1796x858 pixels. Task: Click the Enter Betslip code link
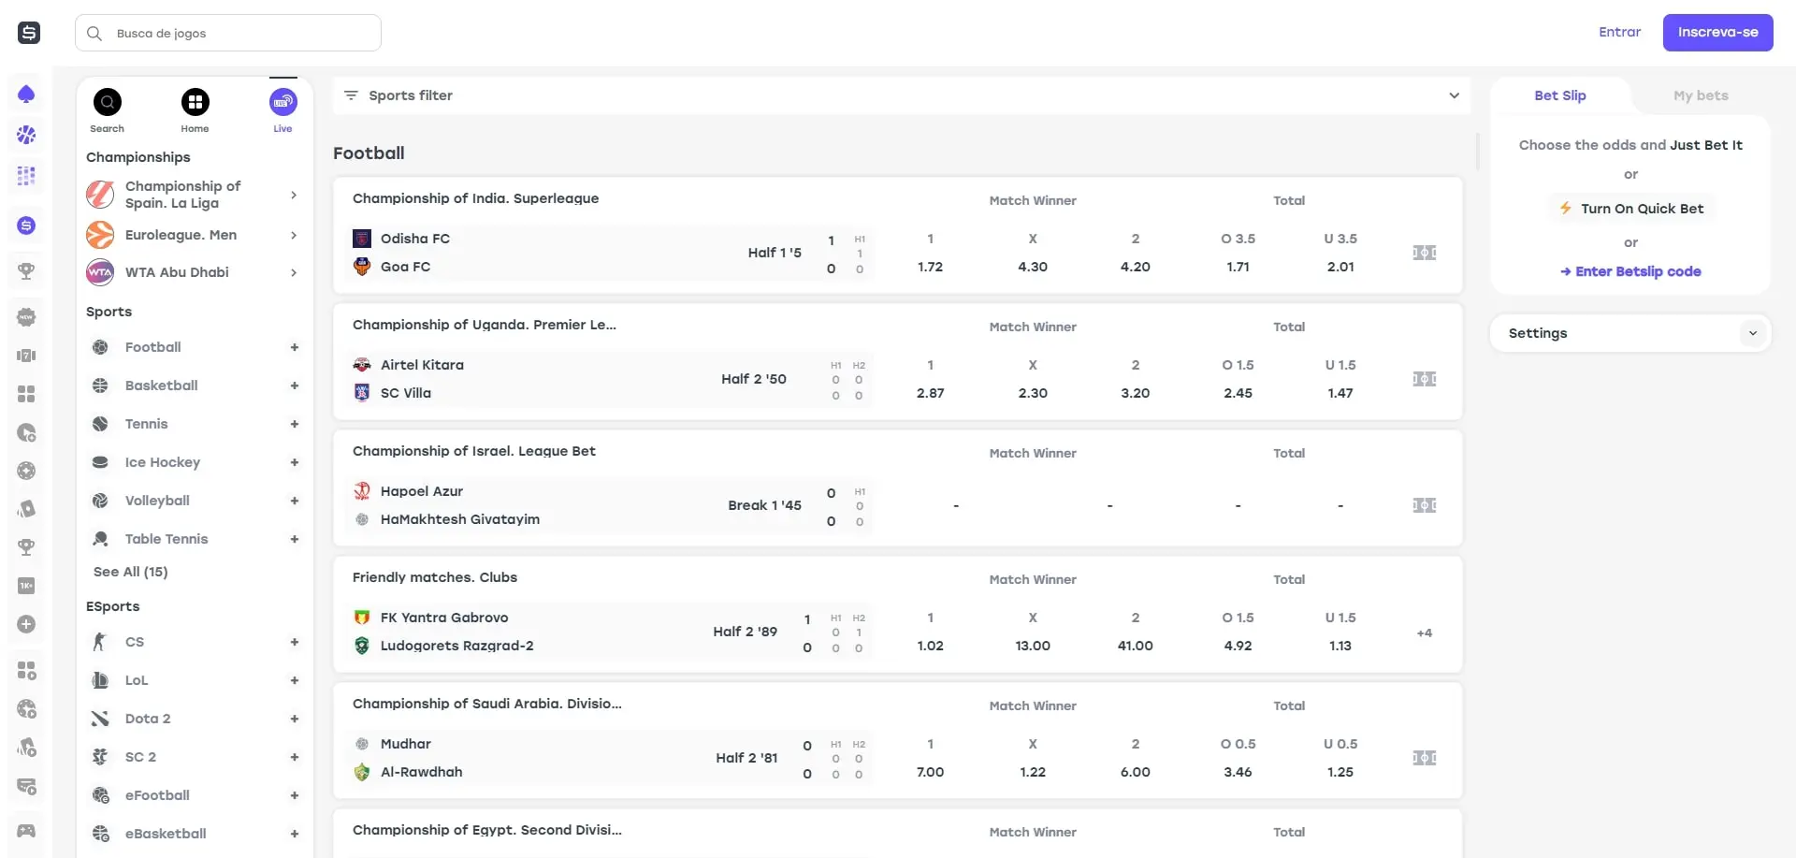[x=1630, y=271]
